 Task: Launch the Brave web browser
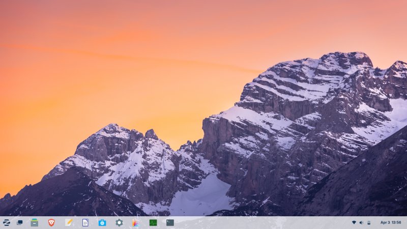point(51,222)
